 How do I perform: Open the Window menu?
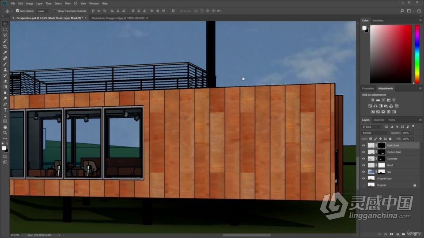click(x=94, y=4)
